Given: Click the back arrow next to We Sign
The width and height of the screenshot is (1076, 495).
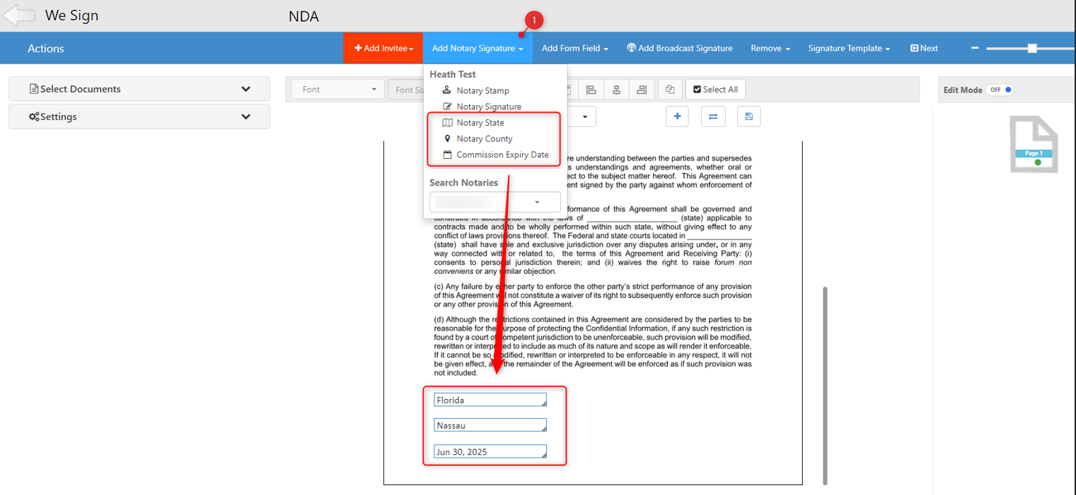Looking at the screenshot, I should click(19, 16).
